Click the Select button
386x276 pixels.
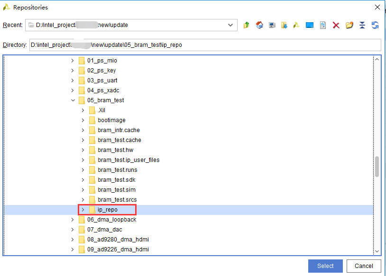(x=325, y=266)
